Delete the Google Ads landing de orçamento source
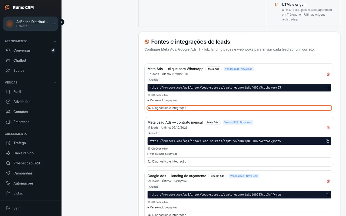The width and height of the screenshot is (346, 216). pyautogui.click(x=328, y=181)
